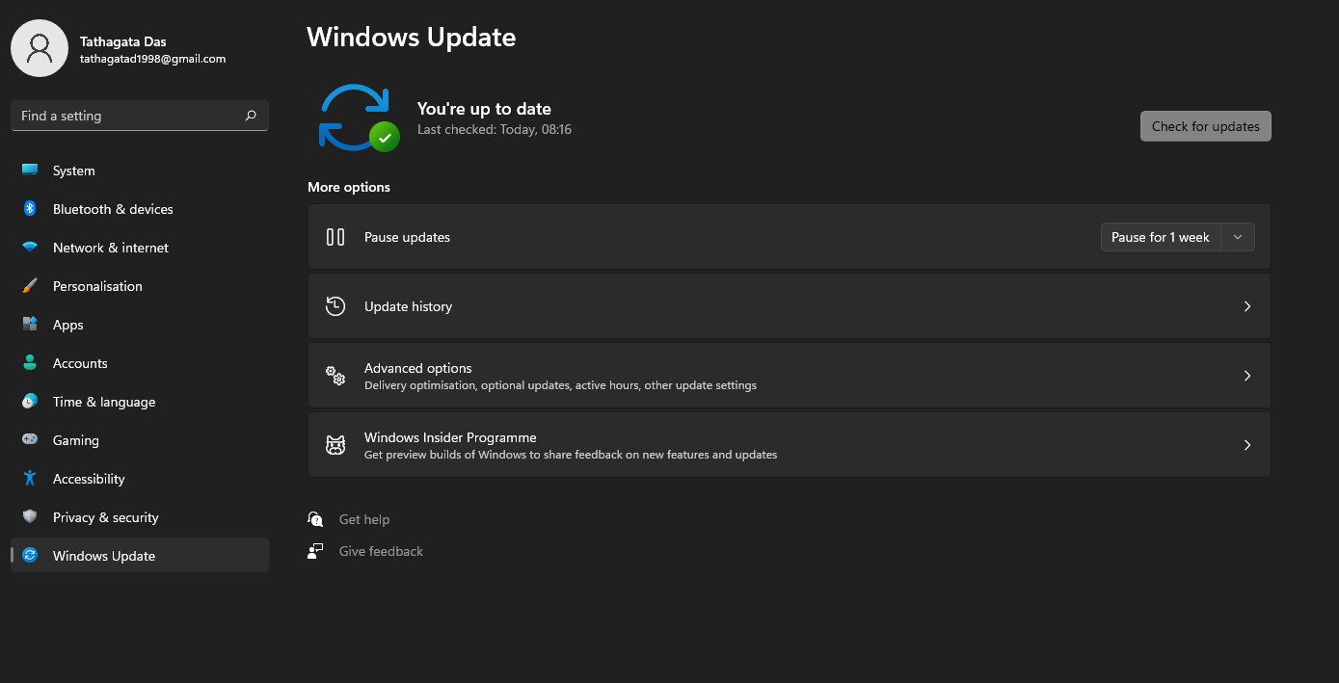Open the Advanced options row
This screenshot has height=683, width=1339.
790,376
